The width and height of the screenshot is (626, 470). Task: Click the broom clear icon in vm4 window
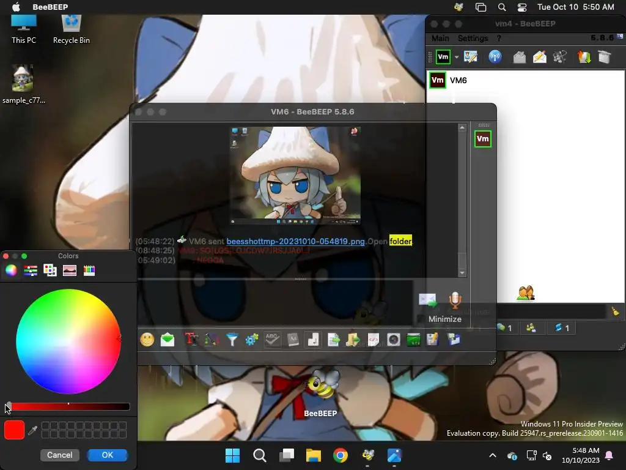615,311
